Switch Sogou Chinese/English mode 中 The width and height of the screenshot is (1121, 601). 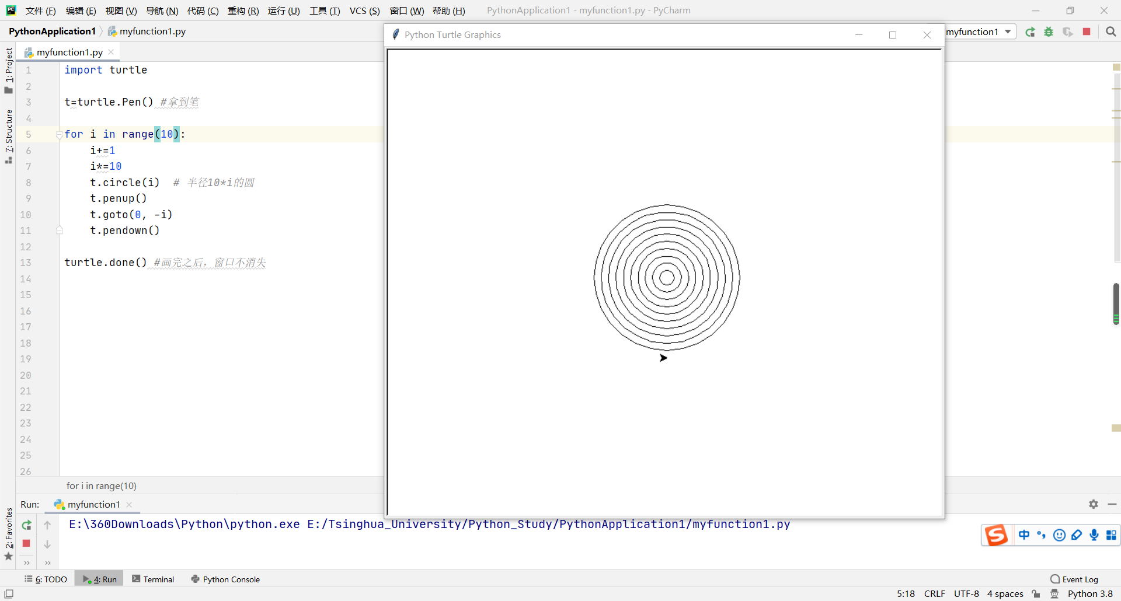[1024, 535]
